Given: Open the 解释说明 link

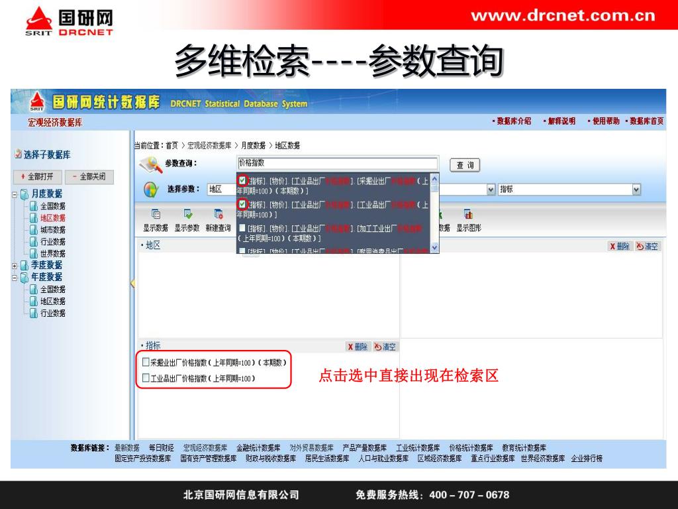Looking at the screenshot, I should 561,121.
